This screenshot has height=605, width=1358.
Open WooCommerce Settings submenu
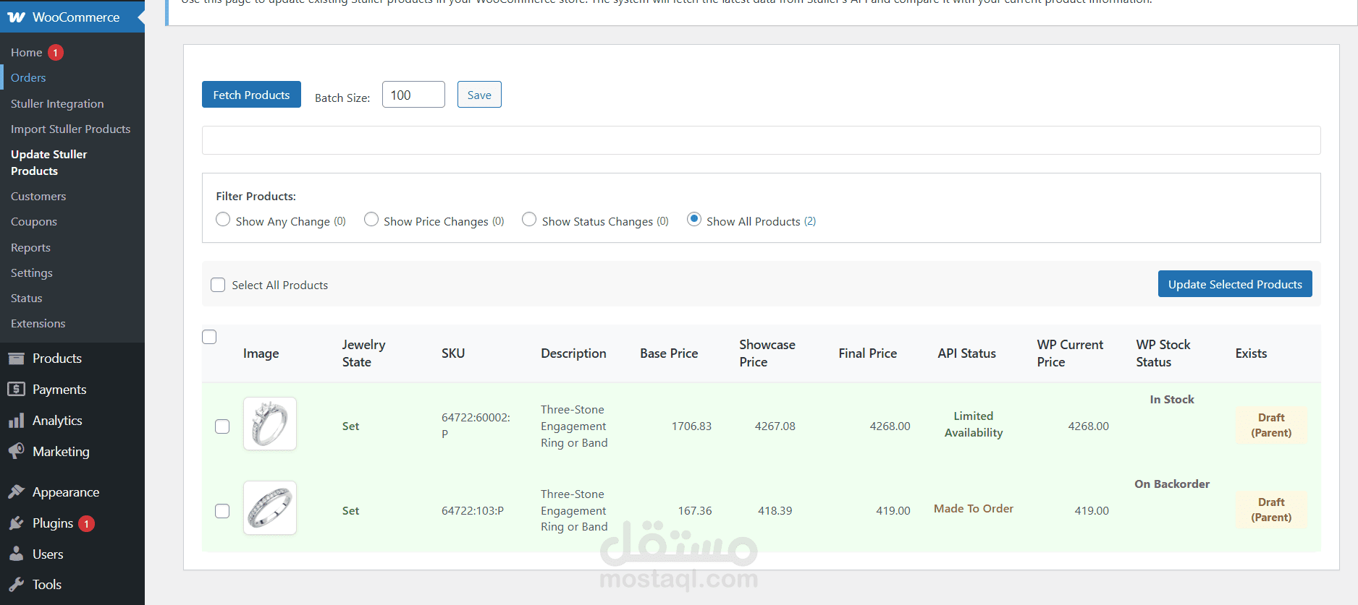pyautogui.click(x=32, y=273)
